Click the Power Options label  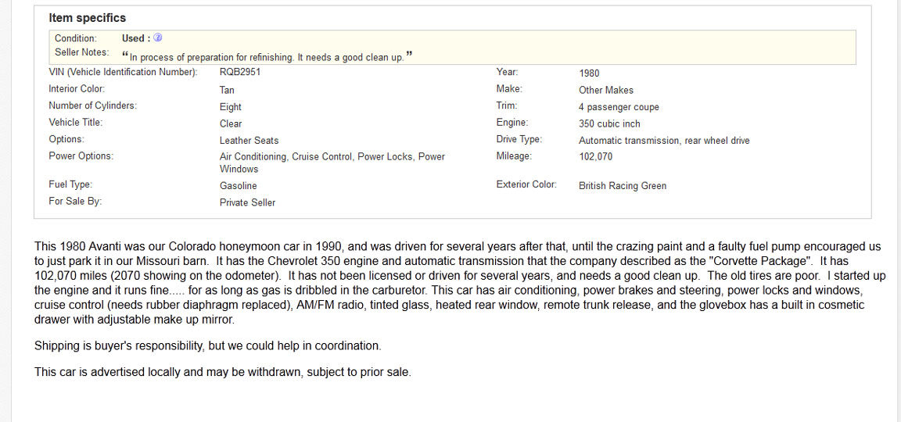tap(81, 156)
